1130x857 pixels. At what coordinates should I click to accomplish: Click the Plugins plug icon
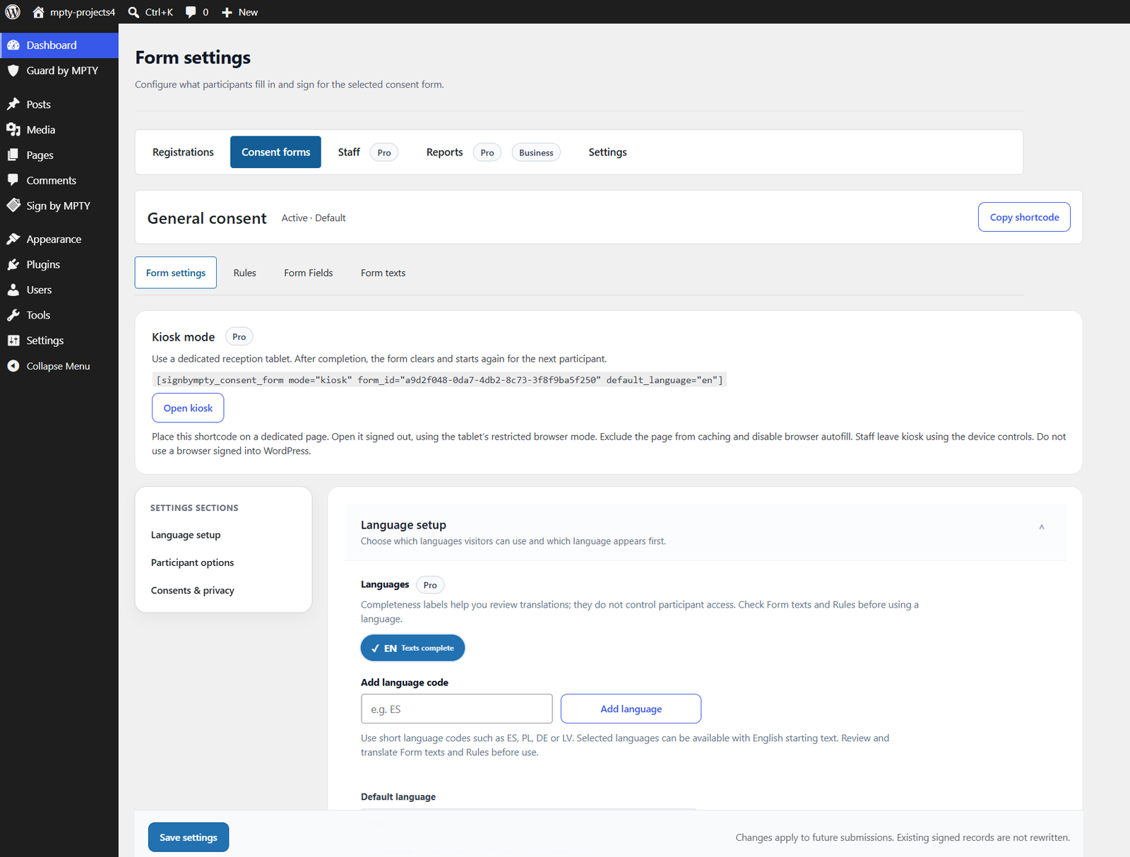[x=13, y=264]
